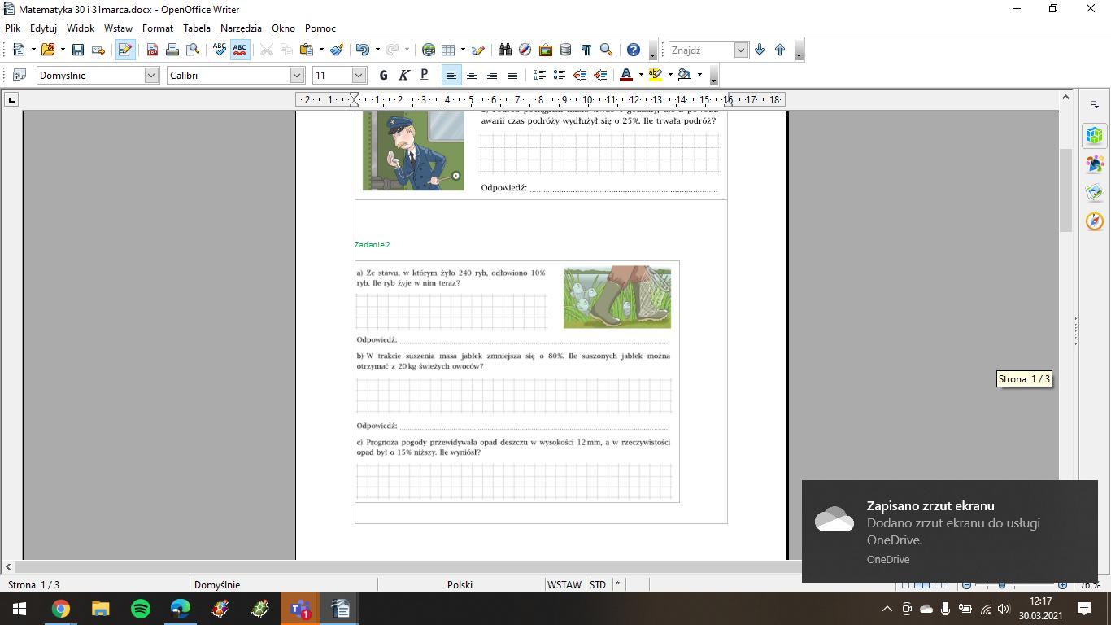This screenshot has height=625, width=1111.
Task: Click the Print icon
Action: click(172, 50)
